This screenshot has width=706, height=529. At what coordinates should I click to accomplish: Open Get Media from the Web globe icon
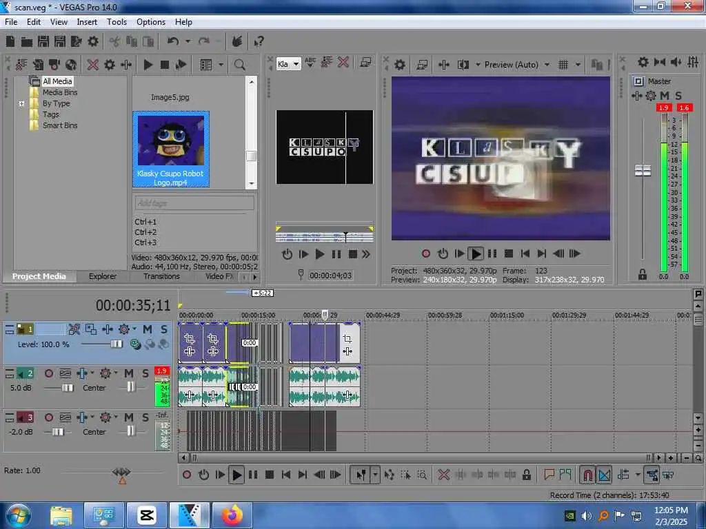pos(71,65)
